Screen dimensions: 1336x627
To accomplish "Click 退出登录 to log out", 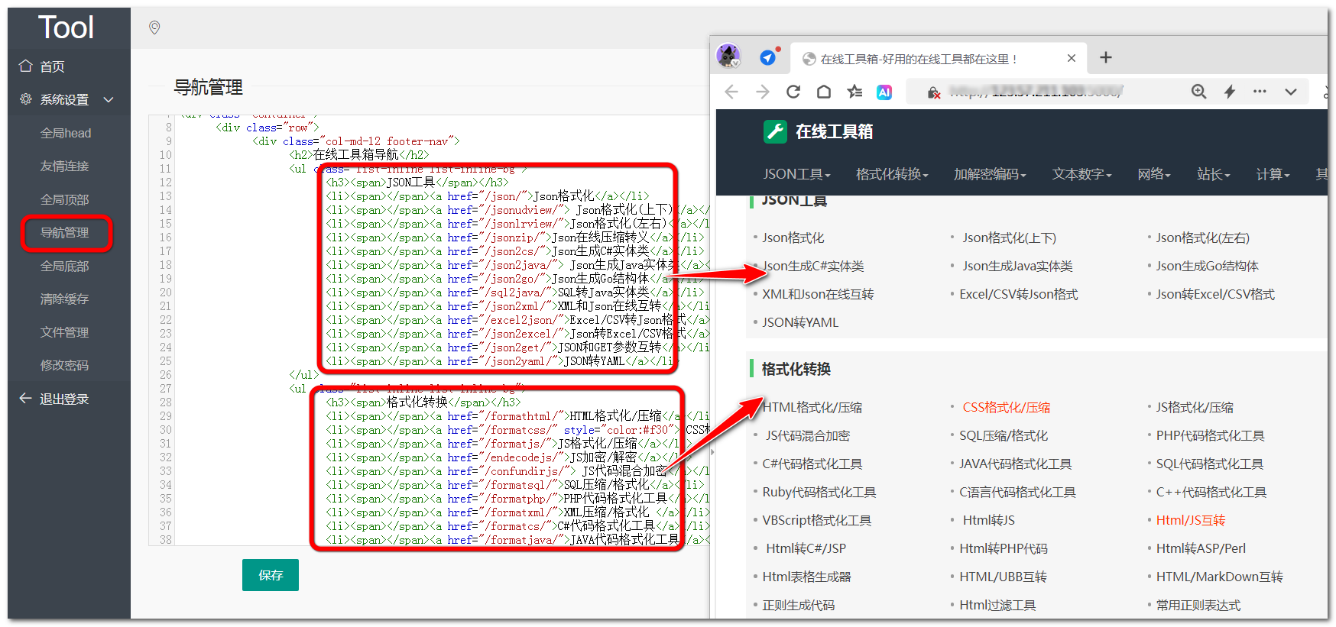I will pos(64,399).
